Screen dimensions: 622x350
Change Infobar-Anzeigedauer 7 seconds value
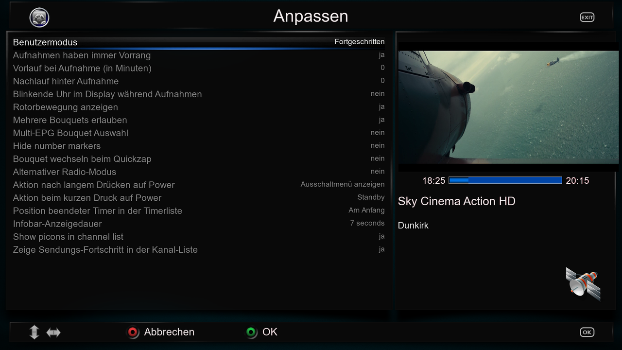click(x=367, y=224)
